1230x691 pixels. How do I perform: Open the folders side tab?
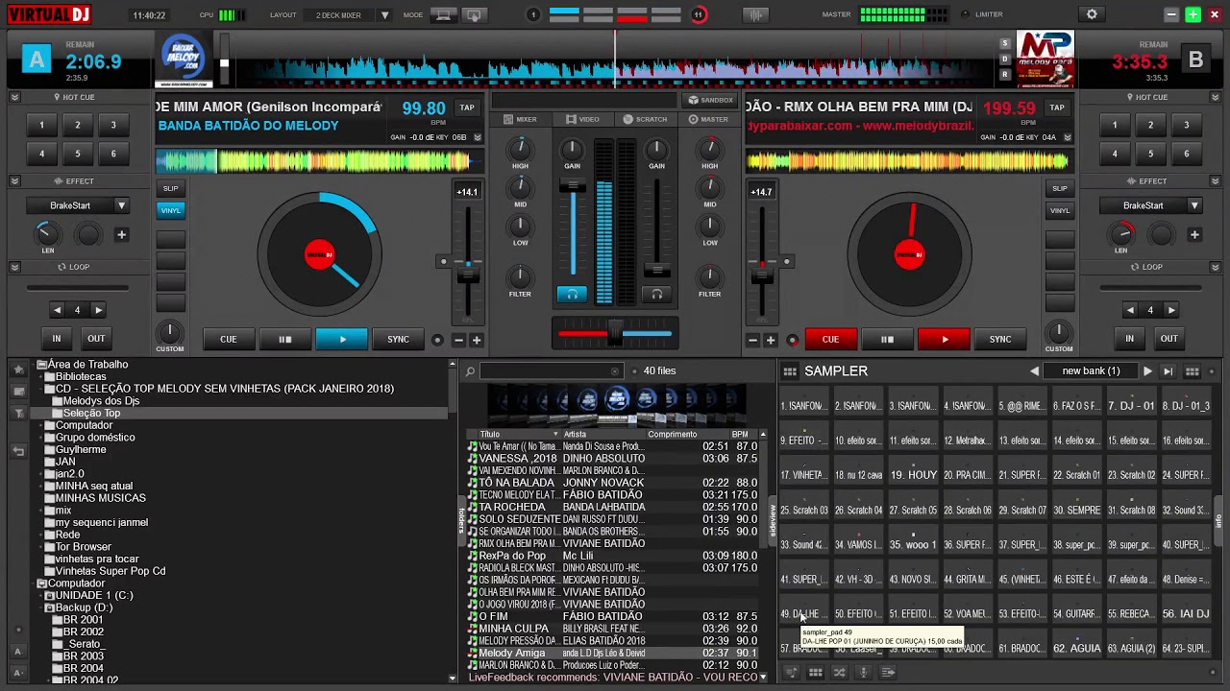pyautogui.click(x=460, y=518)
